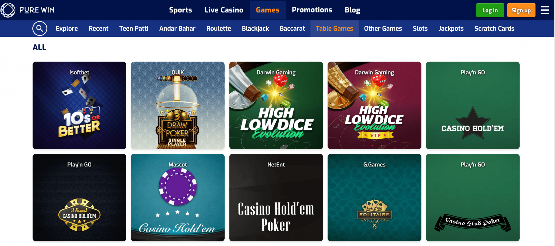Switch to the Live Casino section
Viewport: 555px width, 246px height.
pos(224,10)
